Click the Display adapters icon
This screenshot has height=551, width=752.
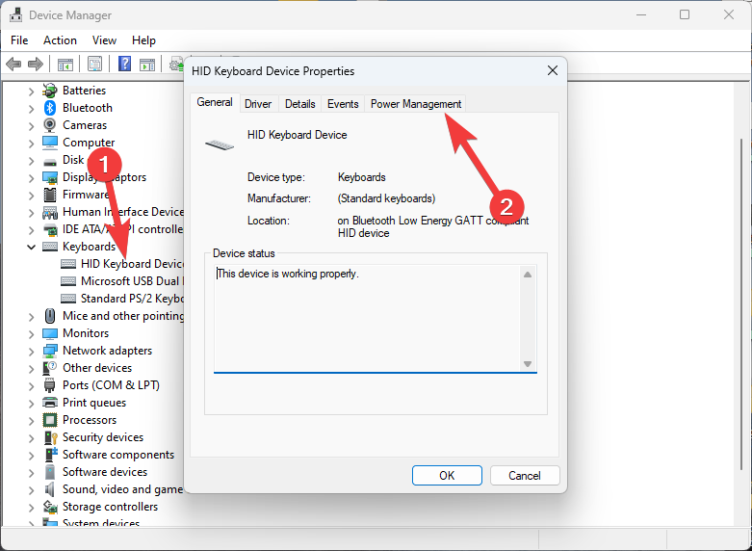point(50,177)
